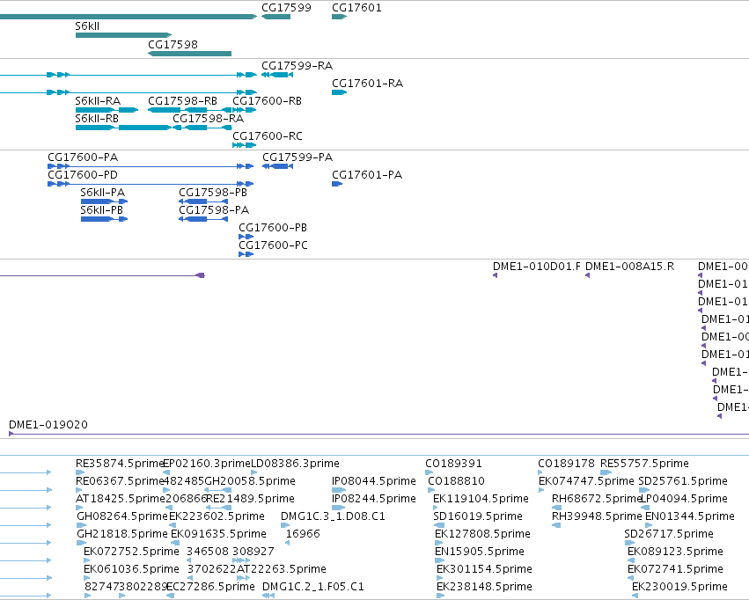The width and height of the screenshot is (749, 600).
Task: Click the EN15905.5prime EST label
Action: click(480, 552)
